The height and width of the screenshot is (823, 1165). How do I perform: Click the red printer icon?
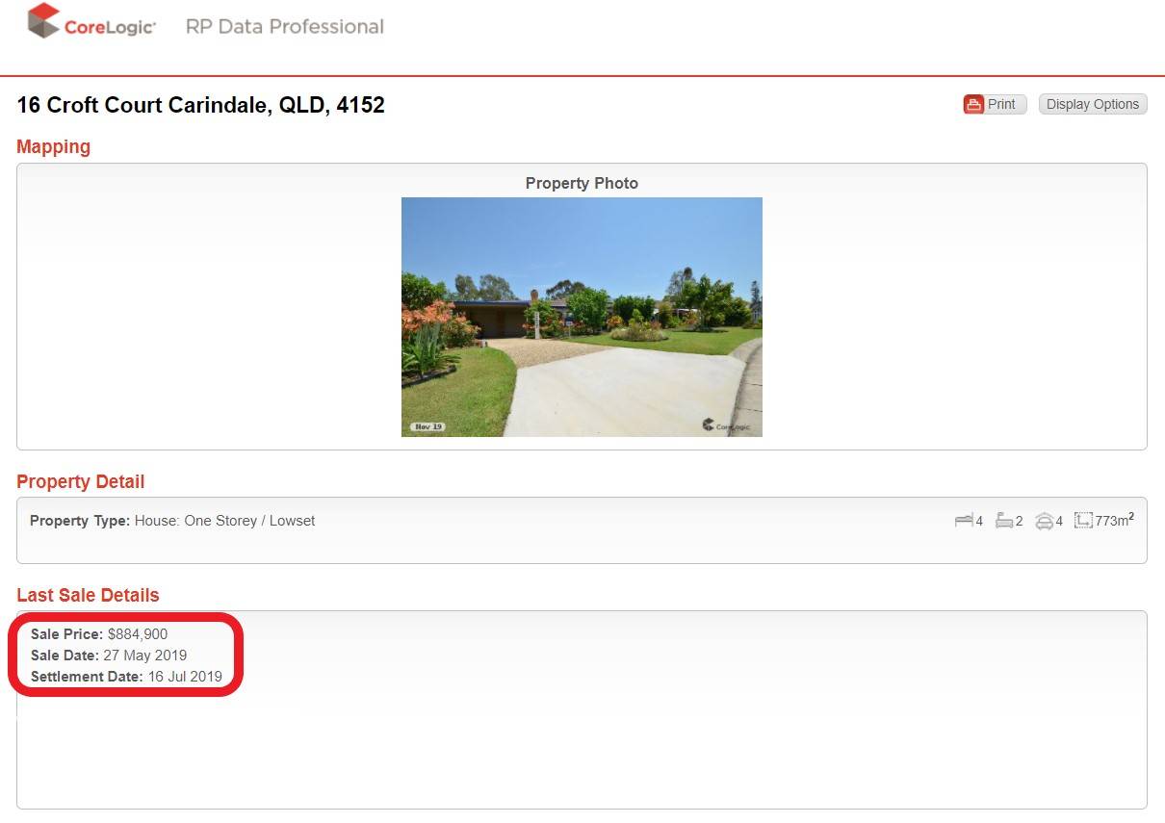pos(973,104)
